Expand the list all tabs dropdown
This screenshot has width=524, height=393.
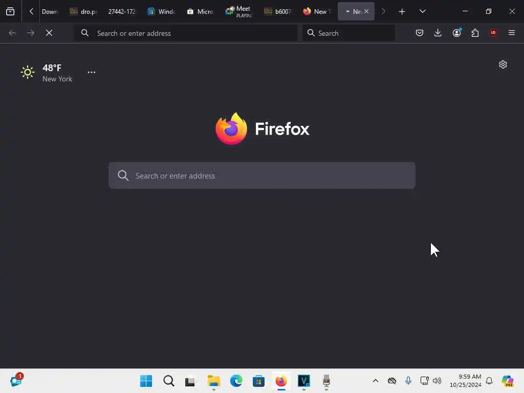click(x=422, y=11)
